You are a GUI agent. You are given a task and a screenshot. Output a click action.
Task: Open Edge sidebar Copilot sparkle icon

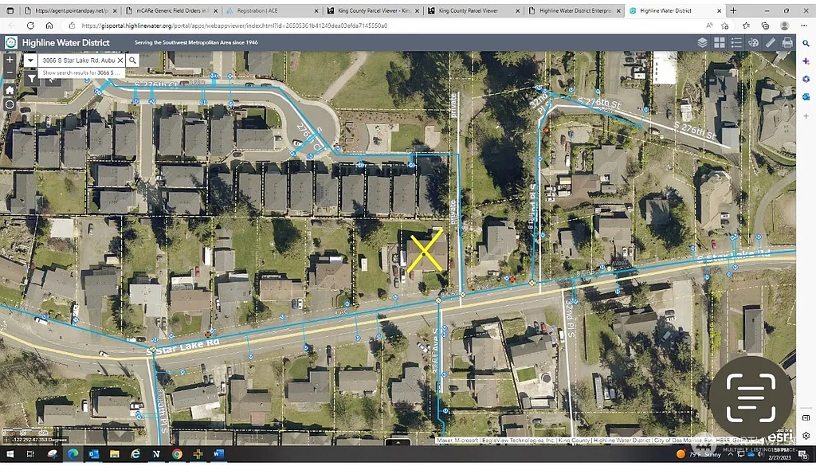coord(806,61)
